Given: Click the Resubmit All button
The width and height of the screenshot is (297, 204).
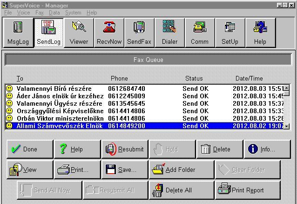Looking at the screenshot, I should coord(115,190).
